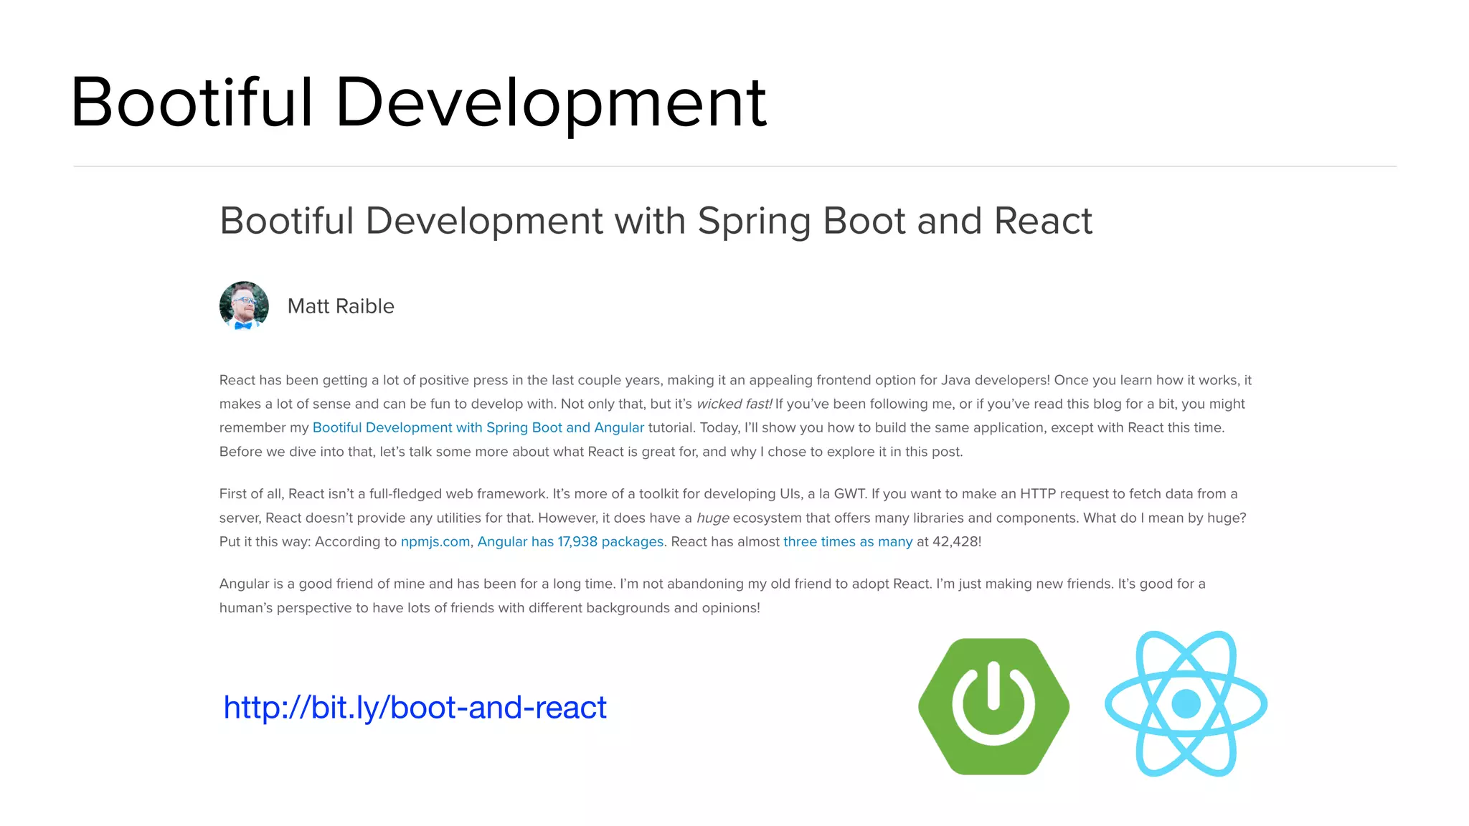The width and height of the screenshot is (1469, 826).
Task: Open the 'three times as many' link
Action: click(x=847, y=541)
